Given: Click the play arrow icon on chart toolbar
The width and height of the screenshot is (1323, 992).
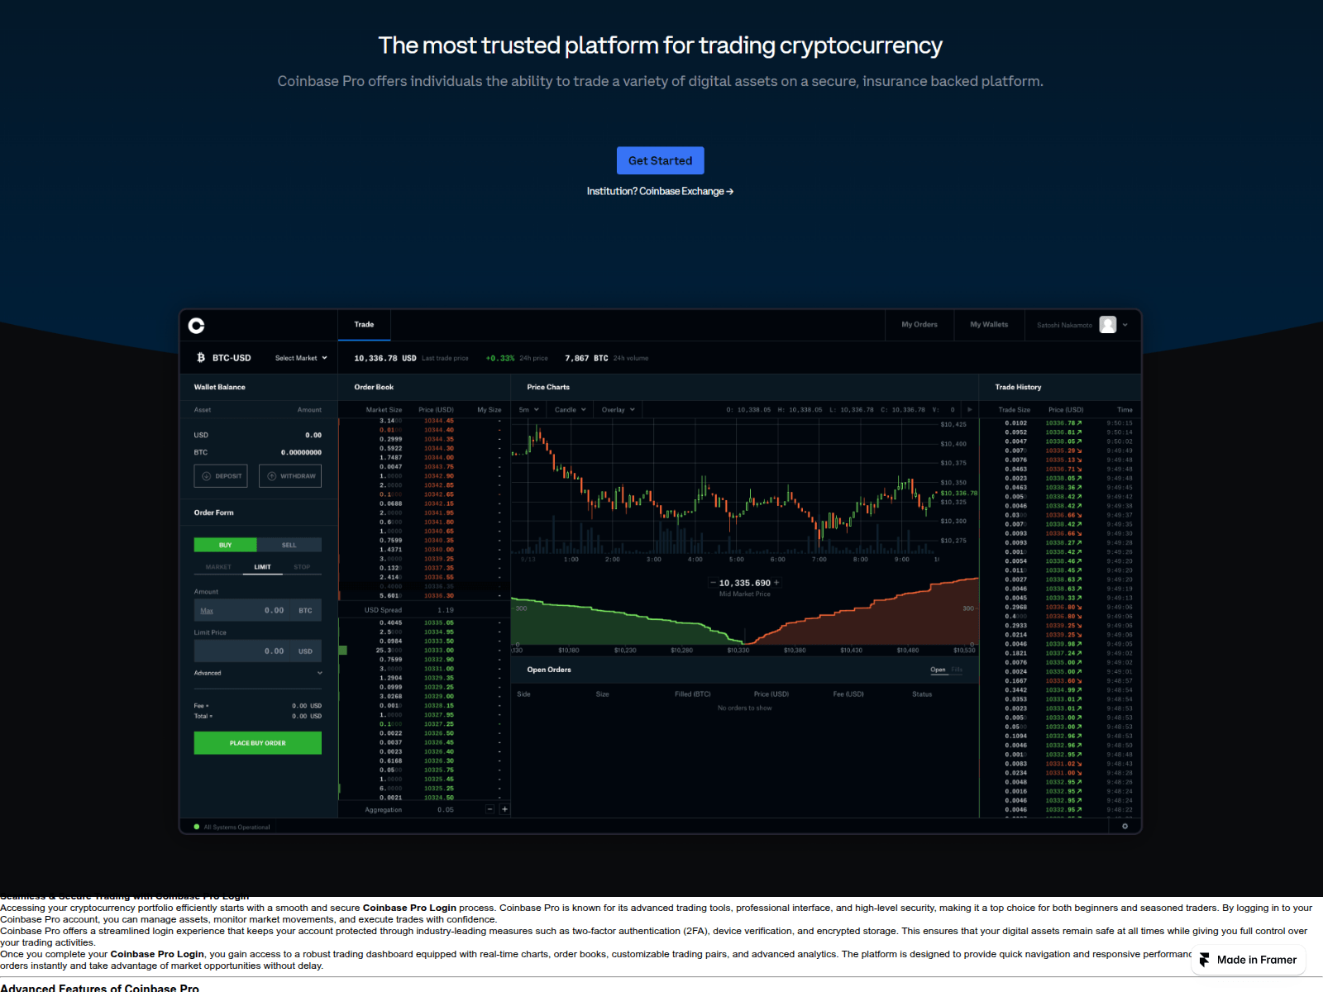Looking at the screenshot, I should (x=969, y=410).
